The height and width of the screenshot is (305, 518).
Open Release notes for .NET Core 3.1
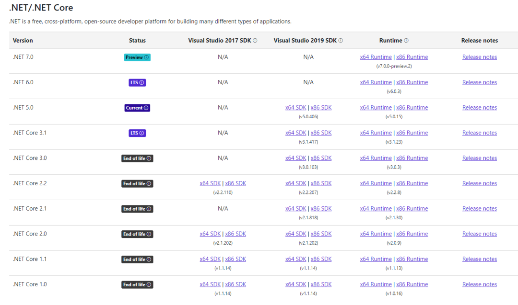(480, 133)
